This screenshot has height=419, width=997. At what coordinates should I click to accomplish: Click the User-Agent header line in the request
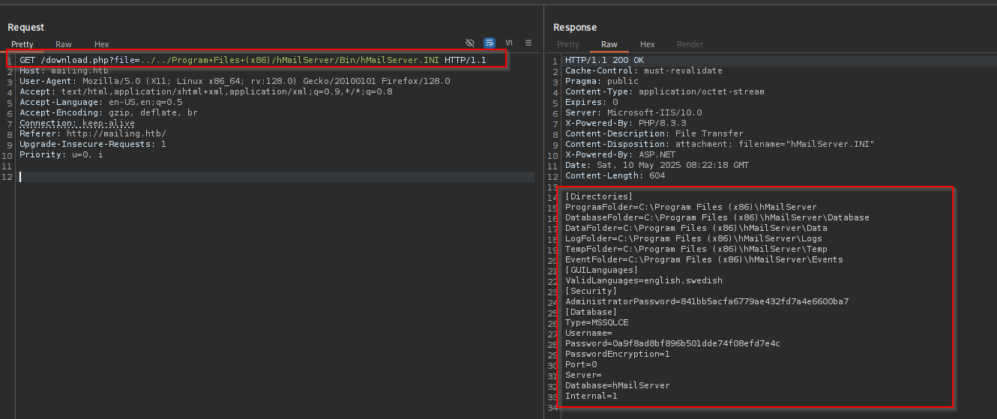(x=235, y=81)
